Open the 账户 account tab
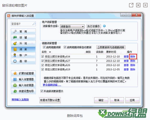The image size is (150, 120). (23, 55)
